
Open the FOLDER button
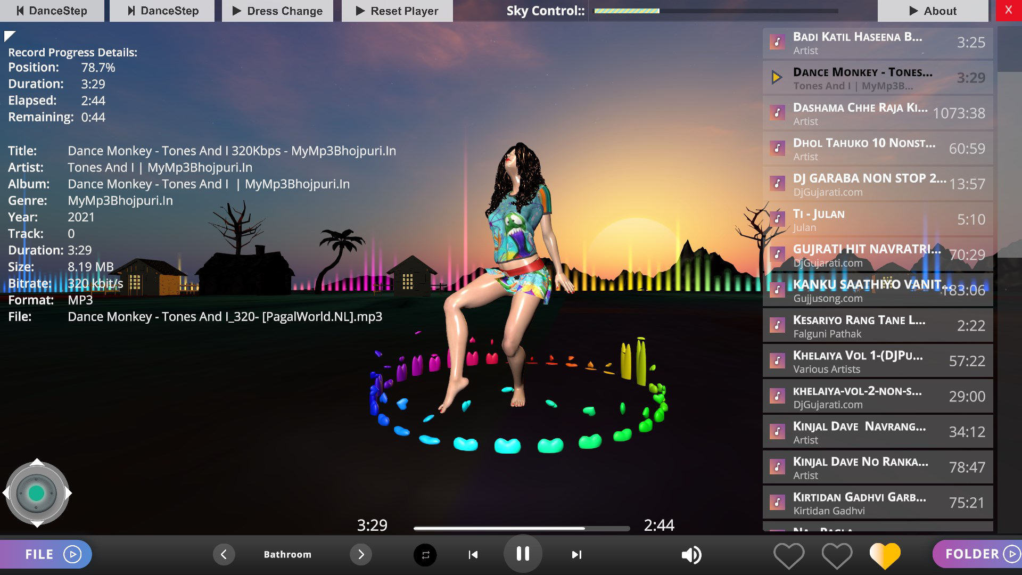point(977,554)
